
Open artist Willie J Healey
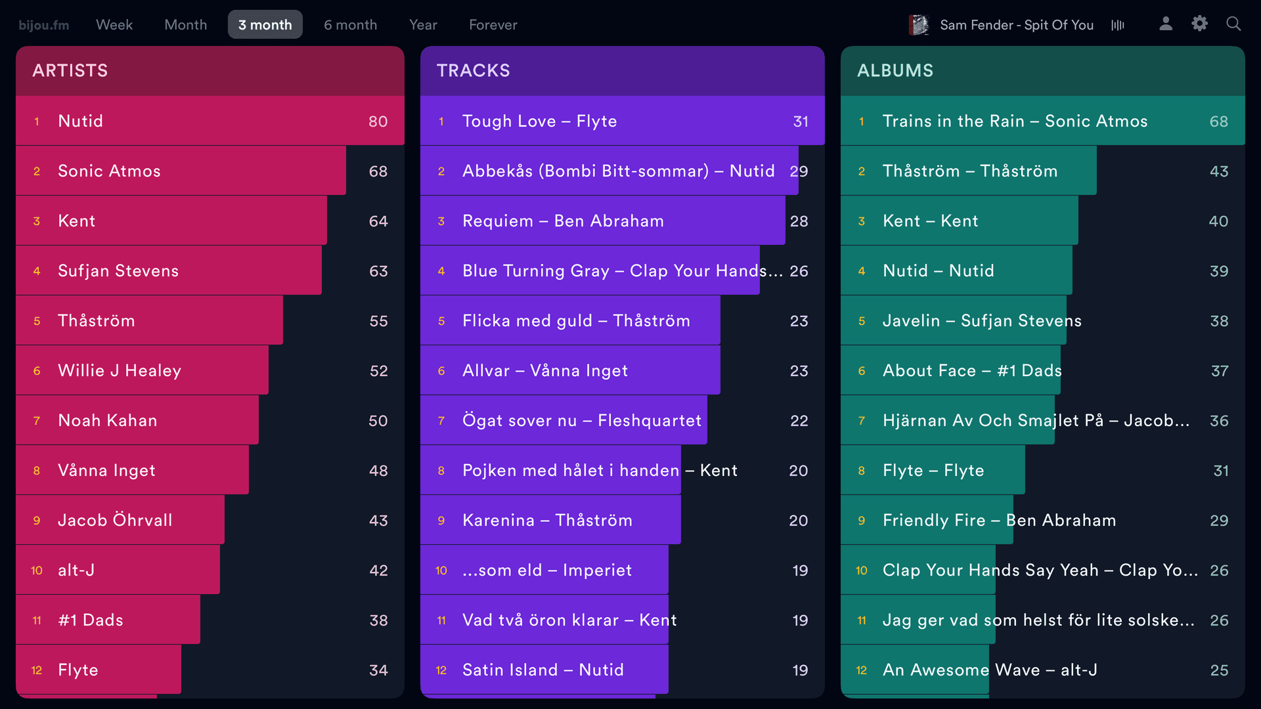pos(210,370)
